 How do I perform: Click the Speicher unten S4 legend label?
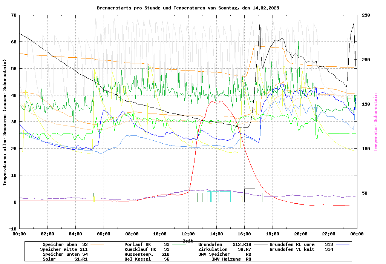tap(65, 254)
